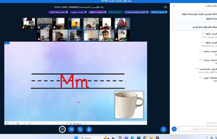
Task: Open the chat options three-dot menu
Action: click(174, 6)
